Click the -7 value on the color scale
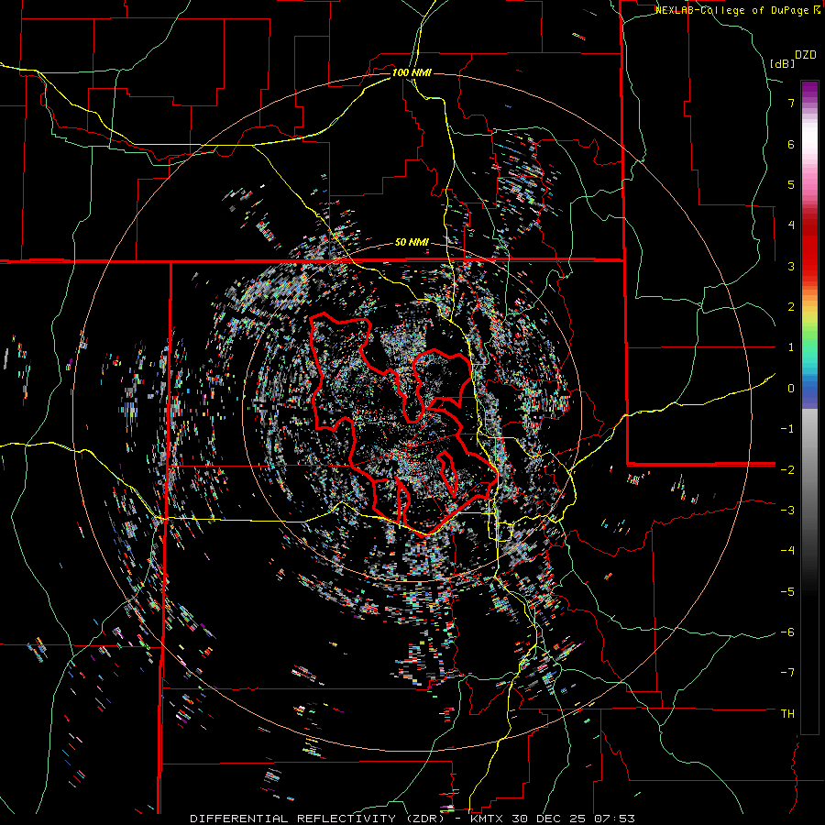Image resolution: width=825 pixels, height=825 pixels. click(787, 673)
